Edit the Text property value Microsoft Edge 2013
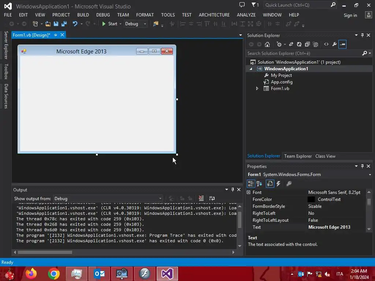Screen dimensions: 375x281 tap(329, 227)
